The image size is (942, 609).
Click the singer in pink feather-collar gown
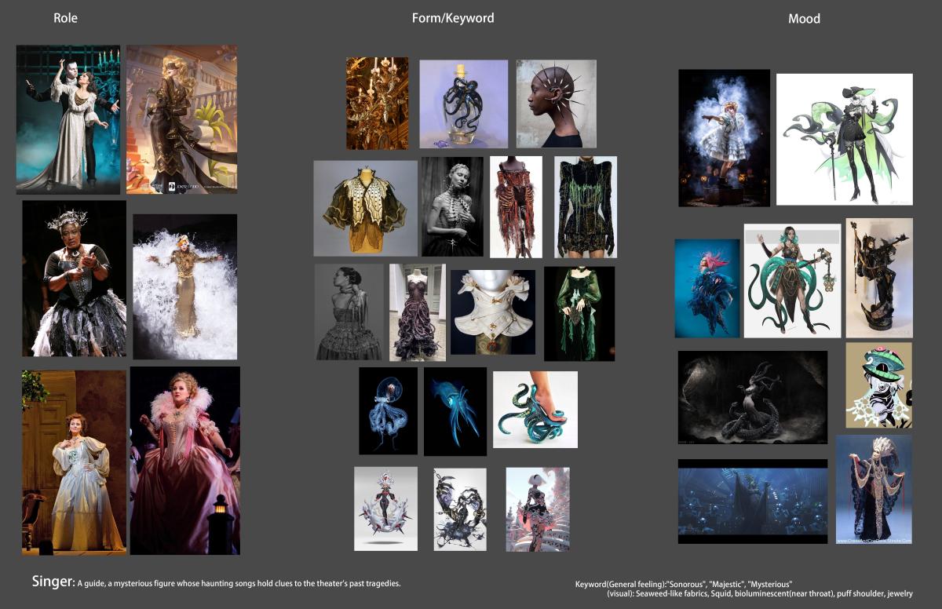pos(184,461)
